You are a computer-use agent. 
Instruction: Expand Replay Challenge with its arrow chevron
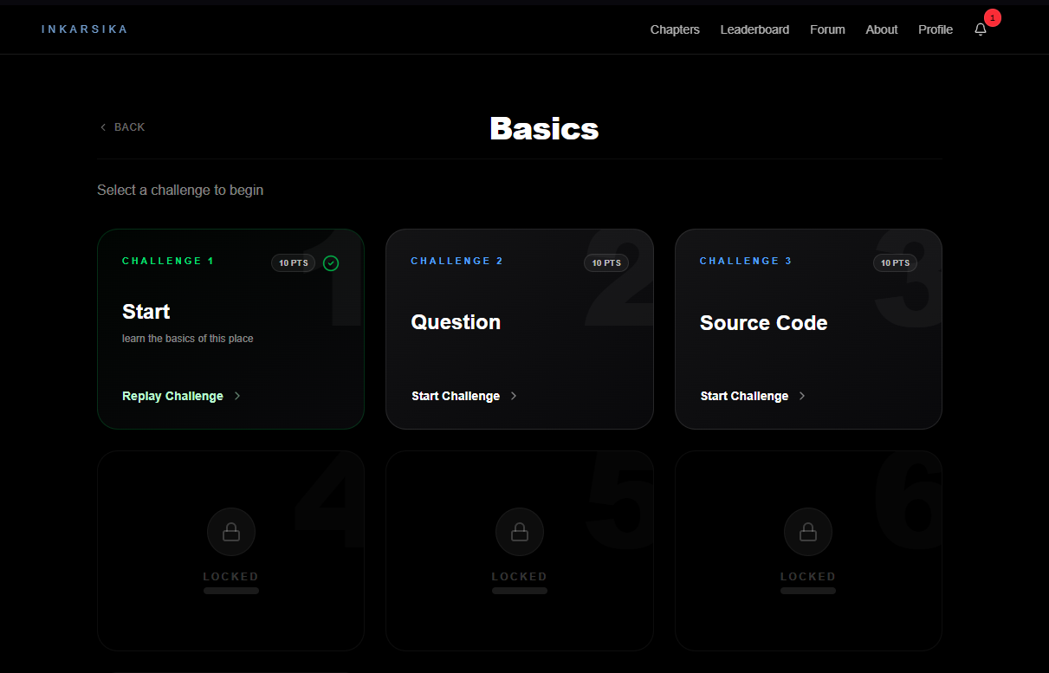[x=236, y=396]
